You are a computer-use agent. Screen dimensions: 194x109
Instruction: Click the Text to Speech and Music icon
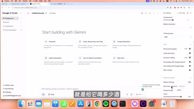coord(80,58)
